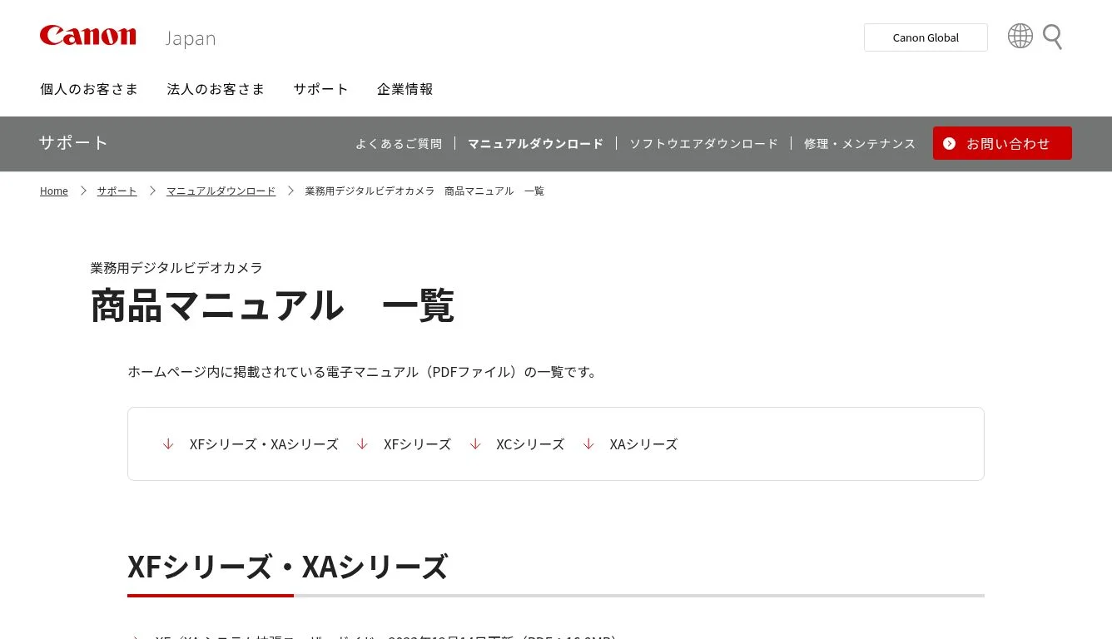Go to よくあるご質問 tab
Image resolution: width=1112 pixels, height=639 pixels.
coord(399,144)
